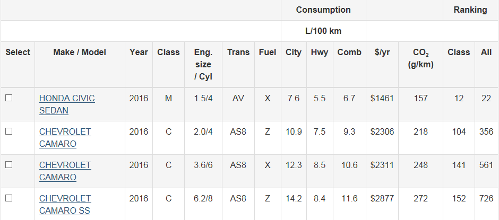Click the Hwy consumption column header
This screenshot has width=499, height=220.
[x=320, y=52]
